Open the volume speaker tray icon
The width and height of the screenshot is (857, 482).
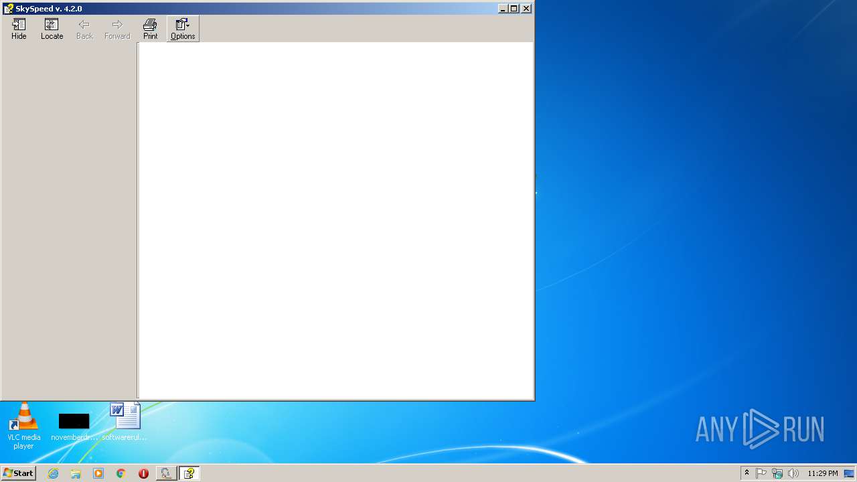coord(793,473)
